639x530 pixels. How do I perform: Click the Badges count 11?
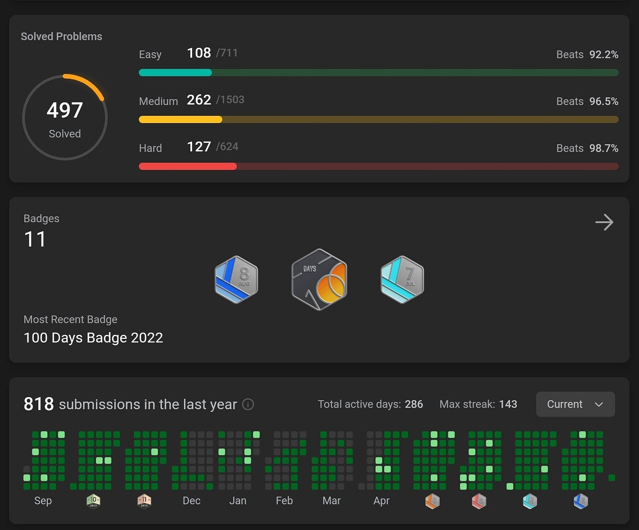point(35,239)
